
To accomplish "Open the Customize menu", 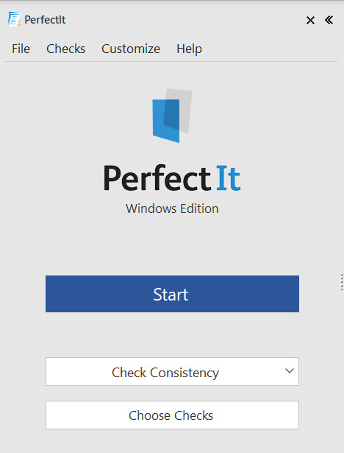I will [x=131, y=49].
